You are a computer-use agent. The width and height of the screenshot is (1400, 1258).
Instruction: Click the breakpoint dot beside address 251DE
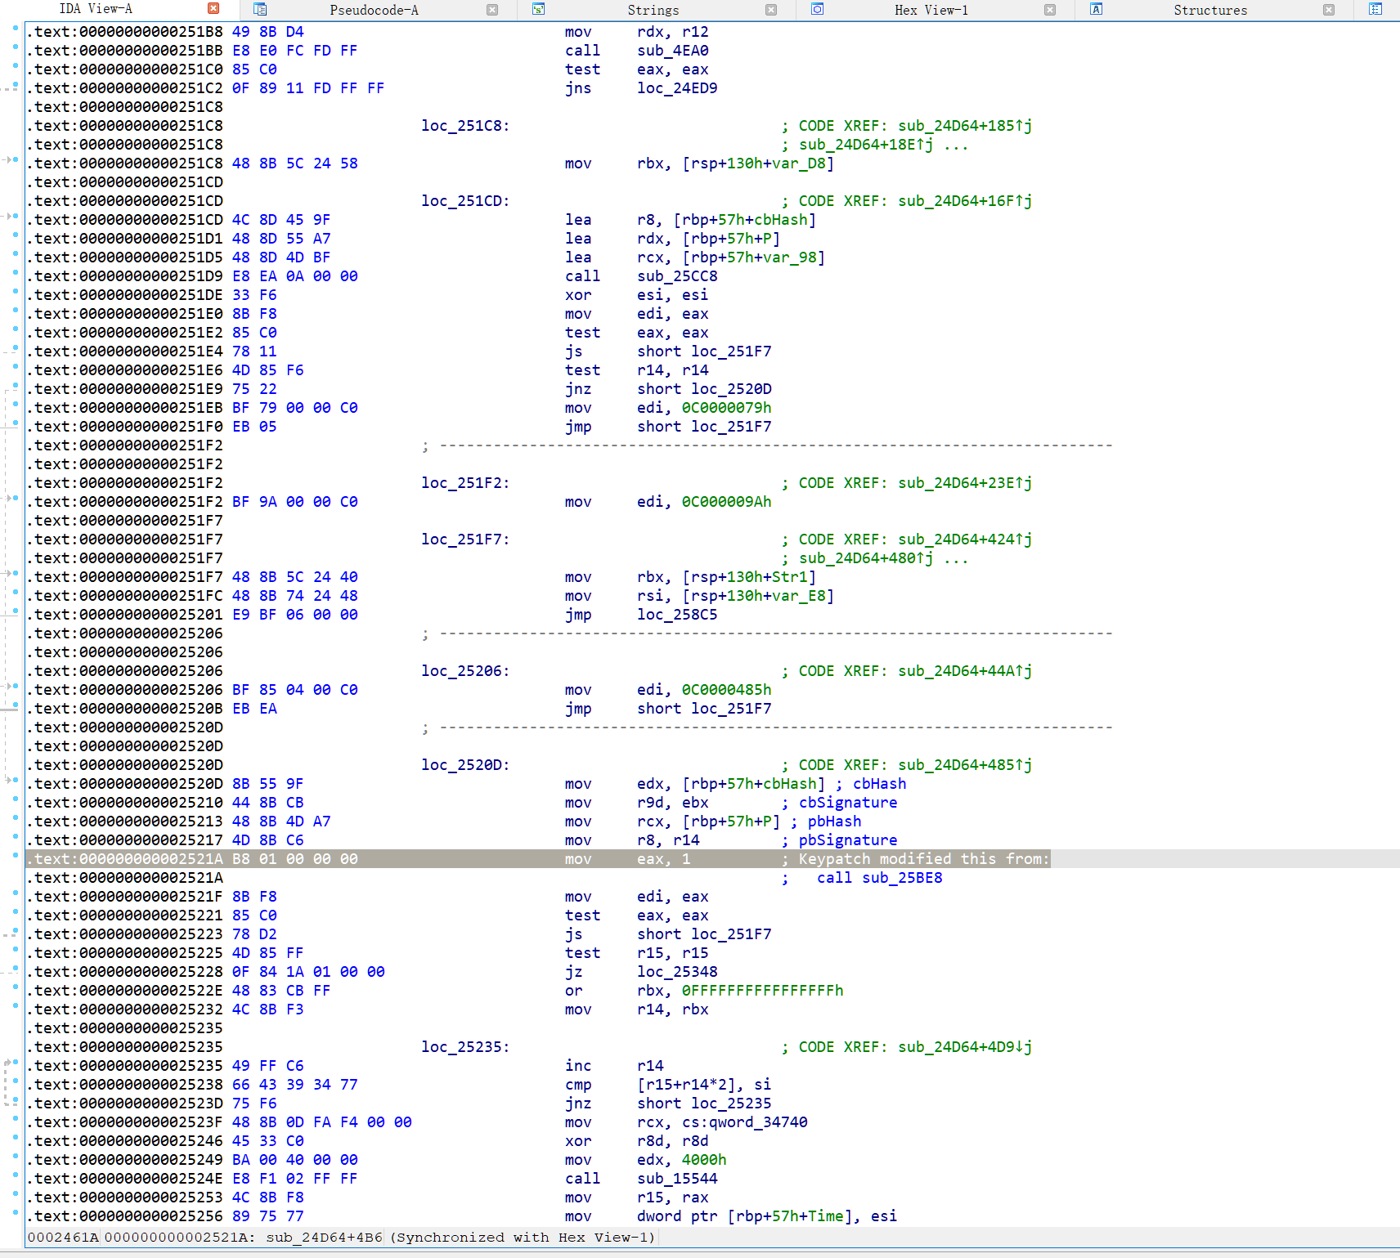click(16, 292)
